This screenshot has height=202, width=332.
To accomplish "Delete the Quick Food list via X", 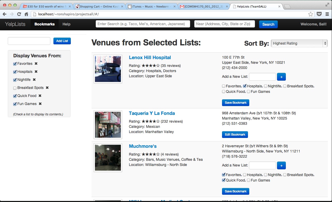I will pos(40,96).
